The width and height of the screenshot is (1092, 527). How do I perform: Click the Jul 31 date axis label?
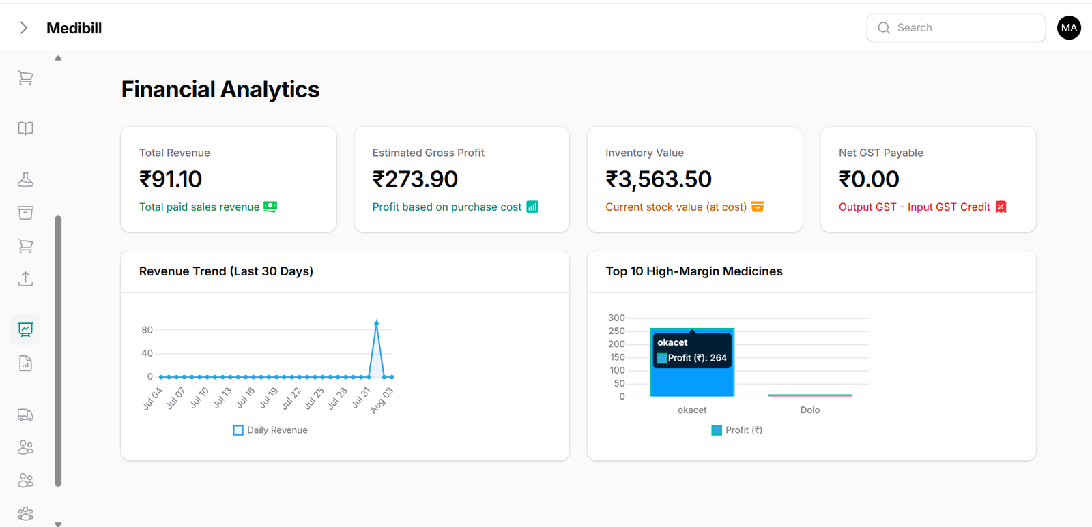pos(362,398)
